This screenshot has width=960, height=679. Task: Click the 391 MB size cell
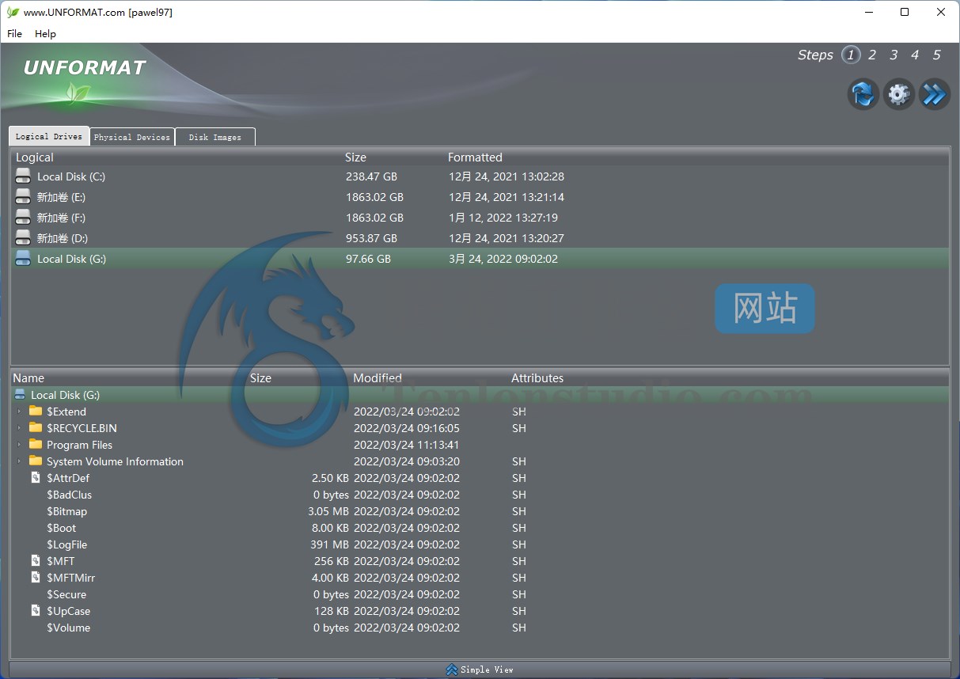click(329, 544)
